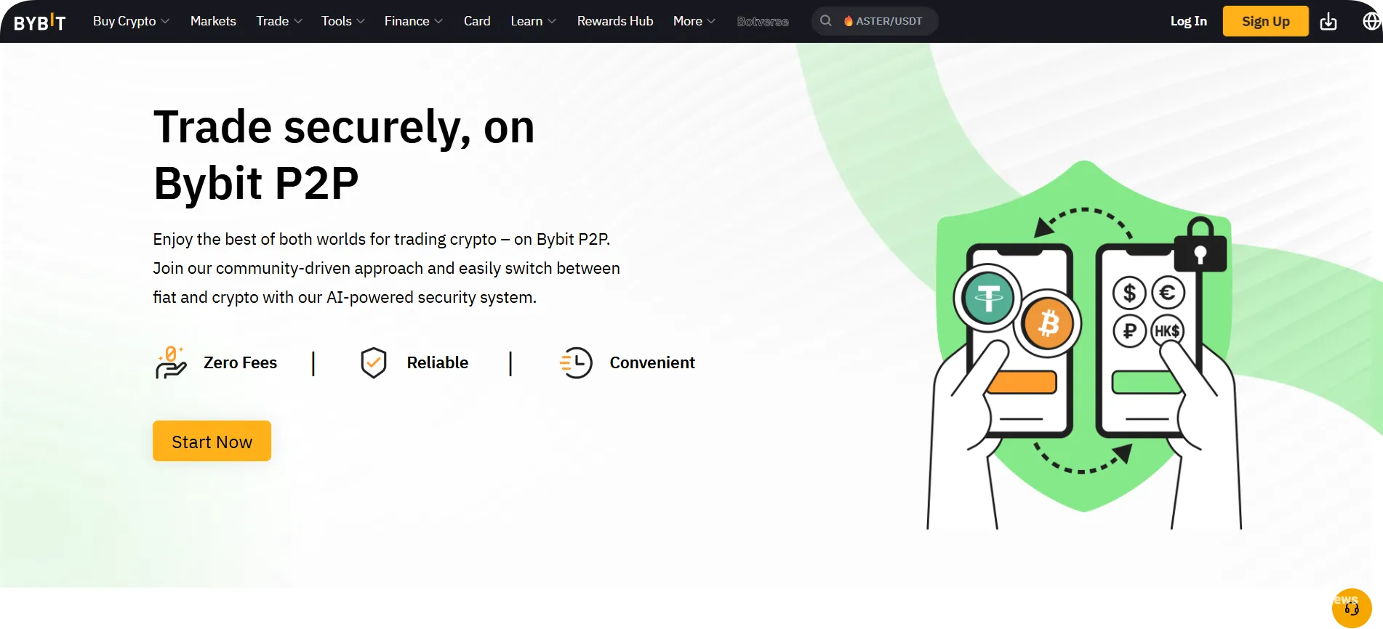The width and height of the screenshot is (1383, 629).
Task: Open the language globe icon
Action: (1371, 22)
